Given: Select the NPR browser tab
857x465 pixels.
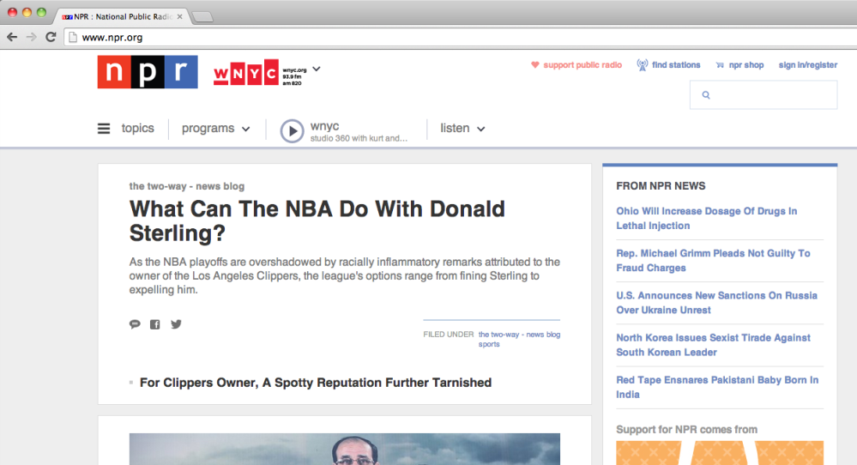Looking at the screenshot, I should (120, 16).
